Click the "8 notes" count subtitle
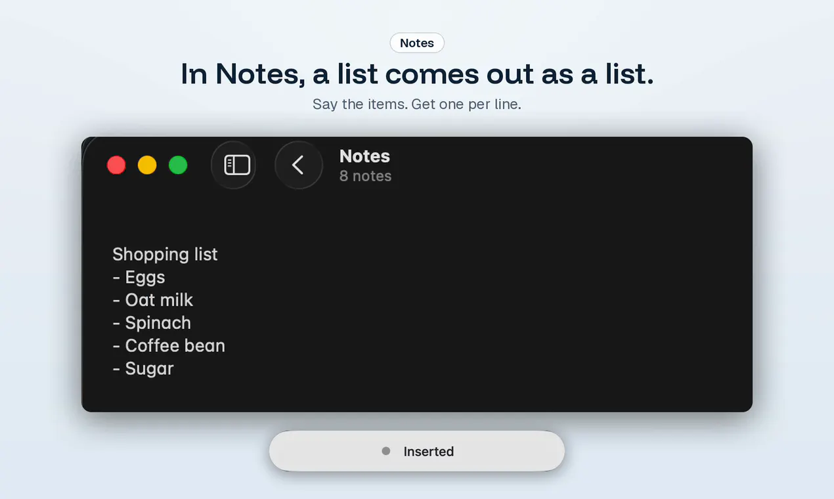 click(365, 176)
